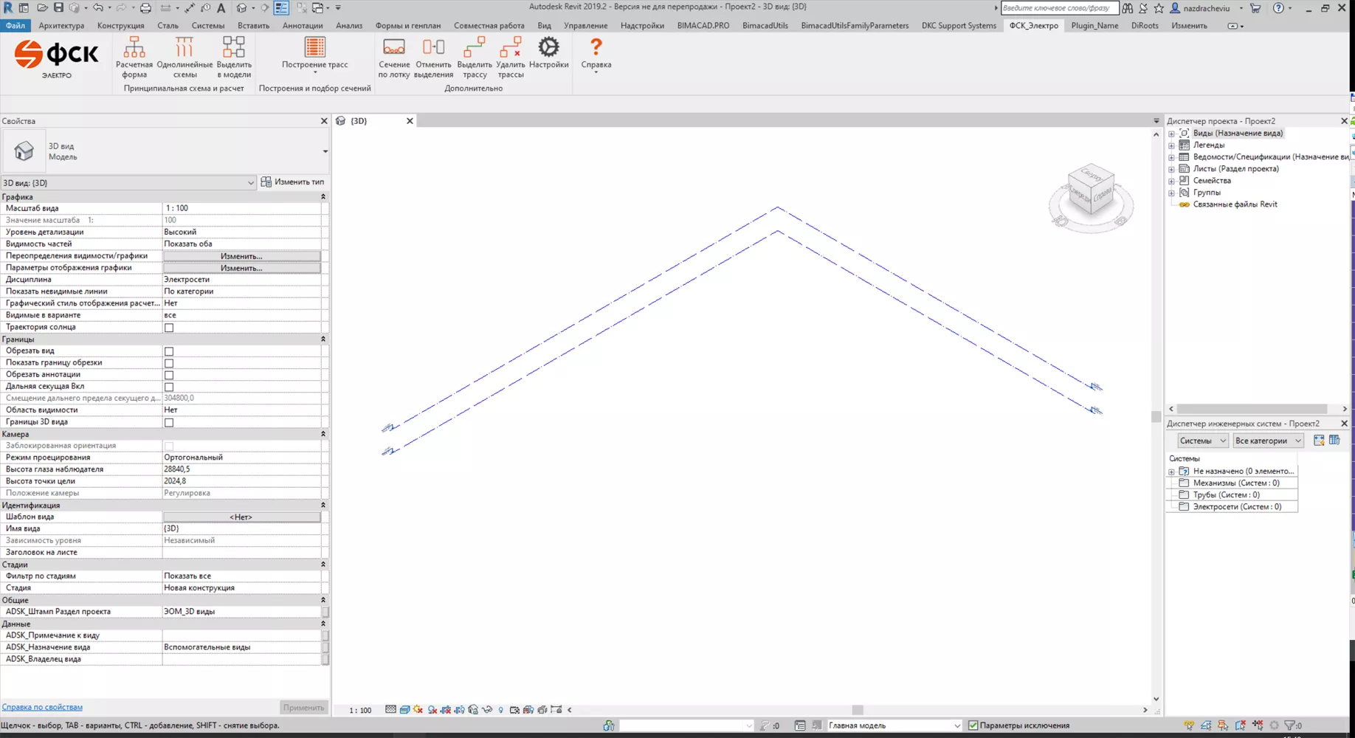Enable the Траектория солнца checkbox

[x=169, y=328]
